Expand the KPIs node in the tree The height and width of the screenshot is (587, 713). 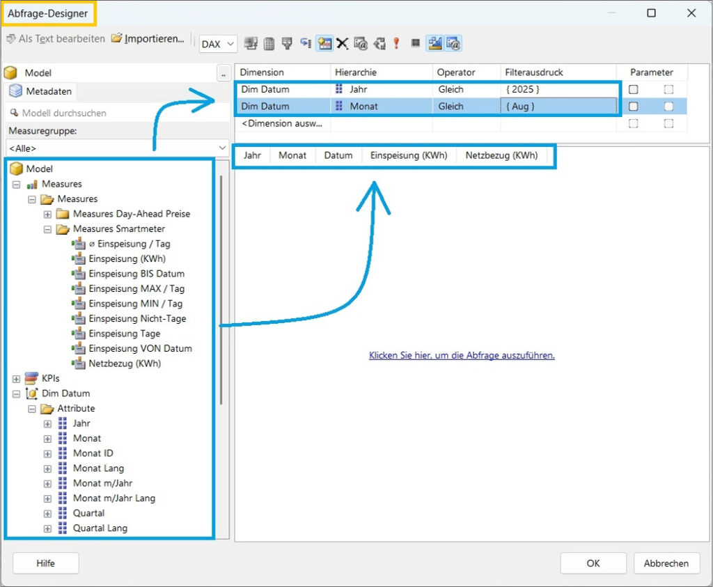(x=17, y=378)
